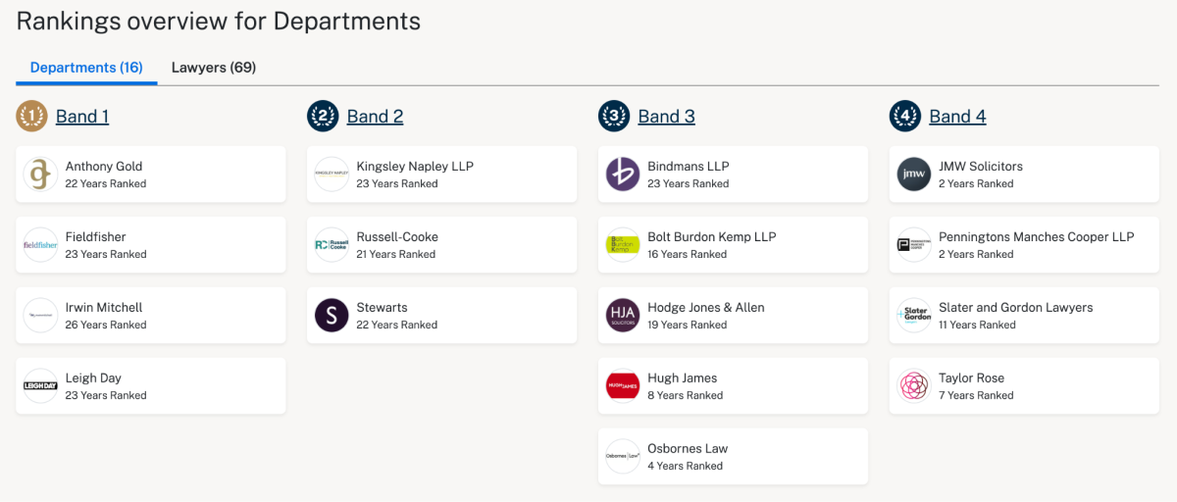Click the Hugh James red logo
The height and width of the screenshot is (502, 1177).
pos(623,386)
